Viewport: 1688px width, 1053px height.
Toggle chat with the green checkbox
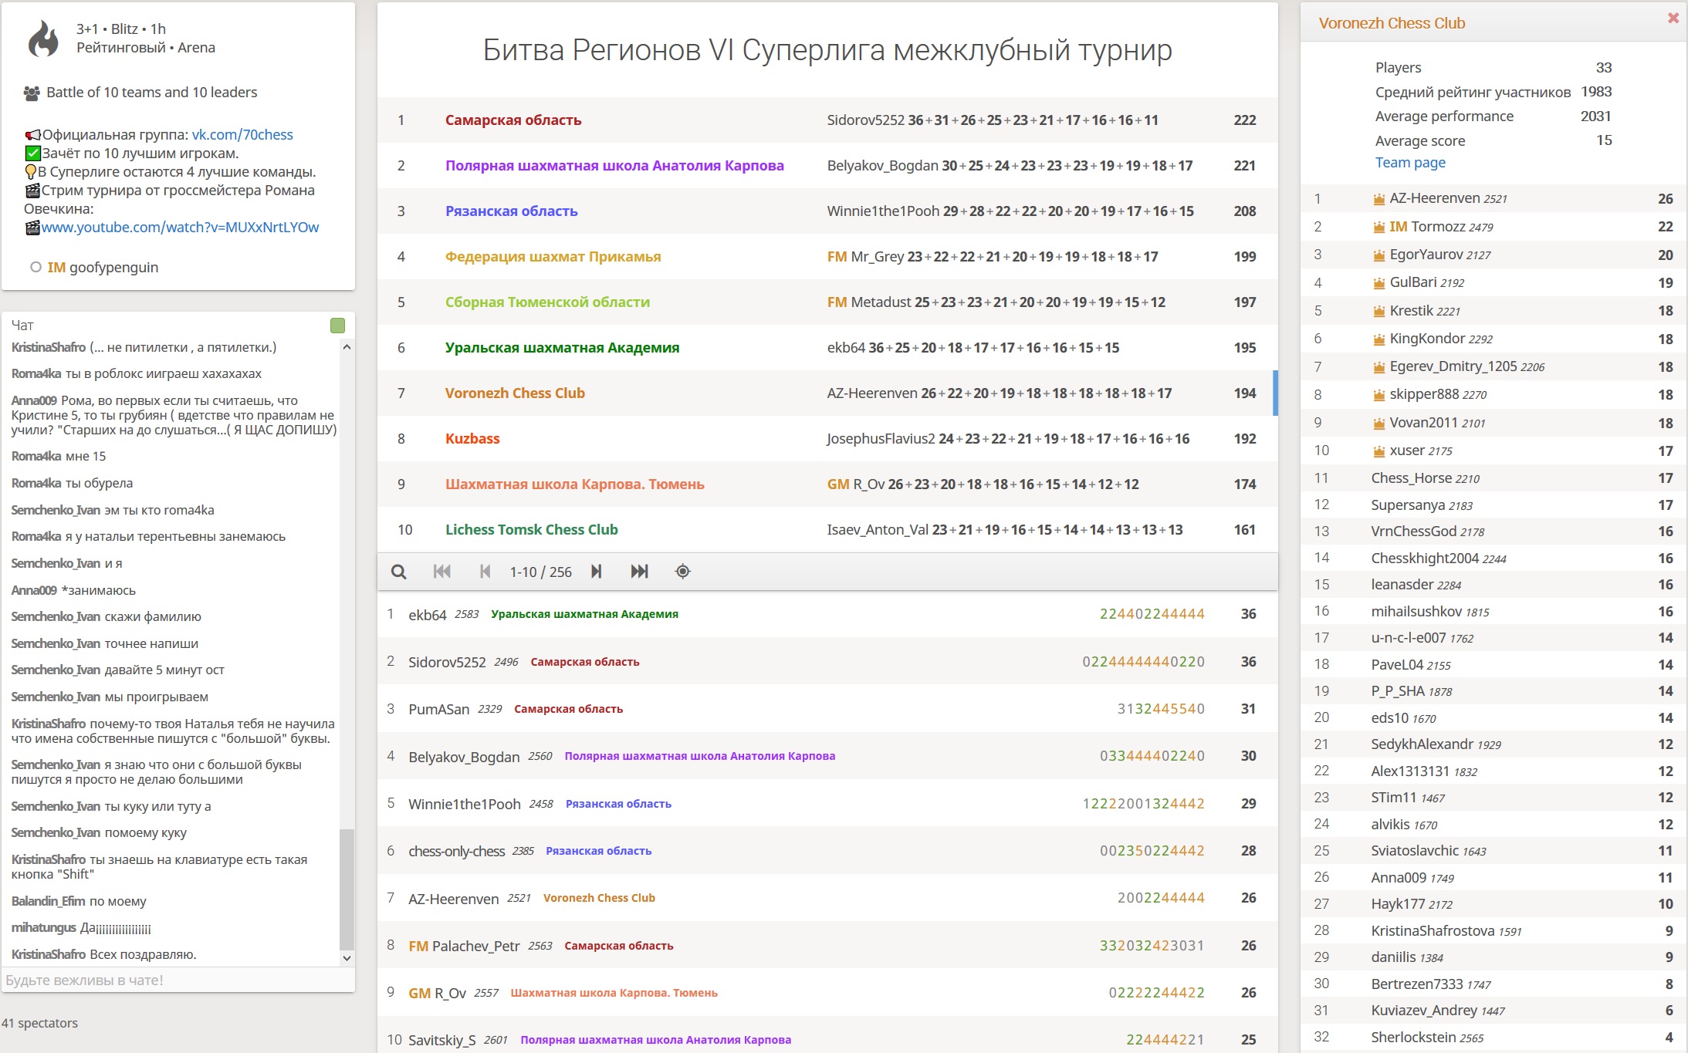(x=337, y=326)
